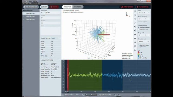Collapse the Measurement Setup section
This screenshot has height=97, width=173.
pyautogui.click(x=59, y=60)
